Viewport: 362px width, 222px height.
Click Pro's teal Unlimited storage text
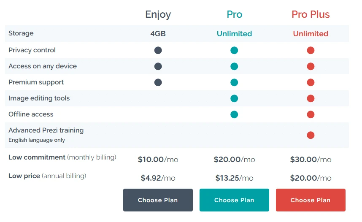(x=234, y=34)
